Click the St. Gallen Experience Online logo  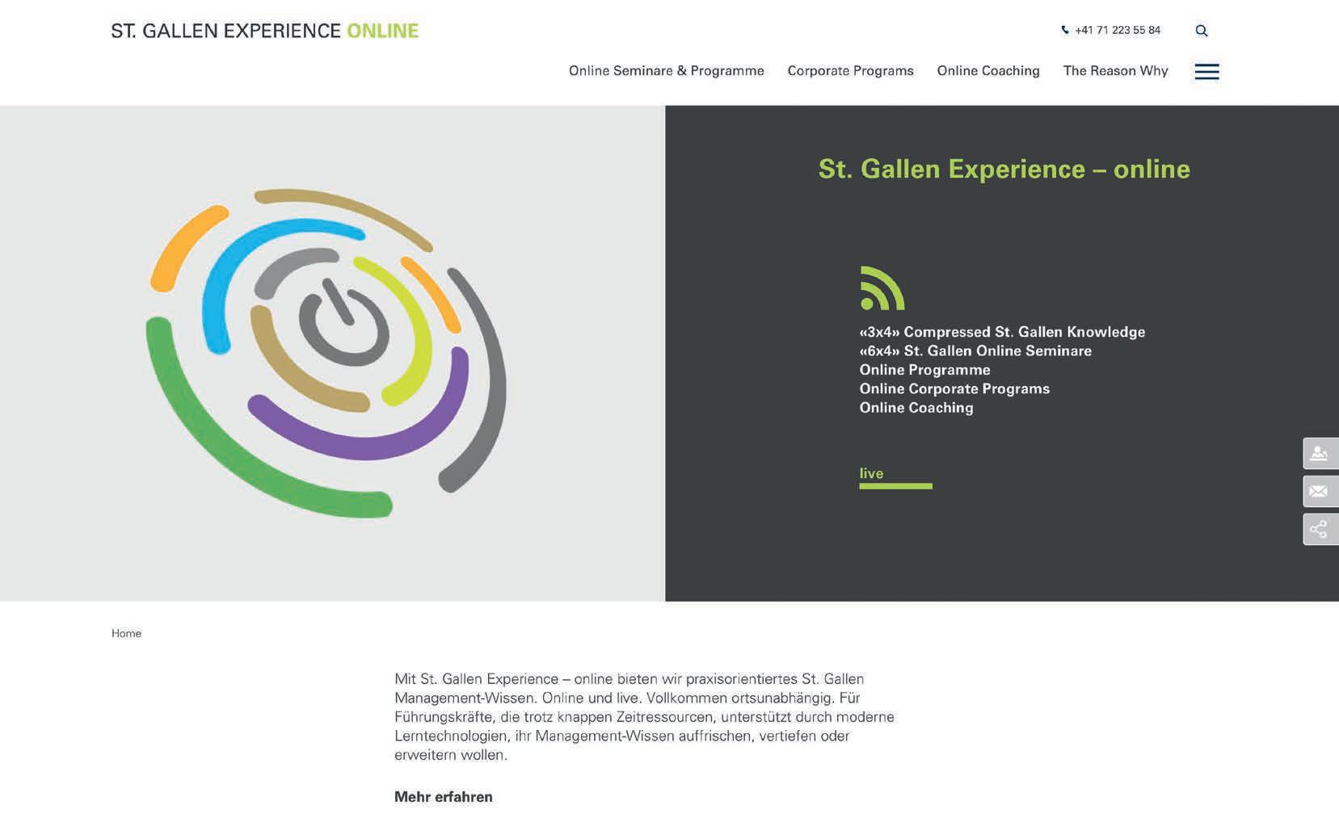[265, 31]
